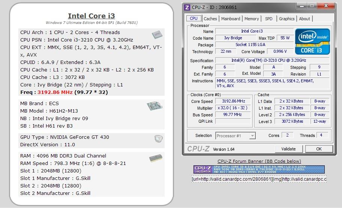Open the Caches tab
Image resolution: width=342 pixels, height=208 pixels.
[210, 19]
